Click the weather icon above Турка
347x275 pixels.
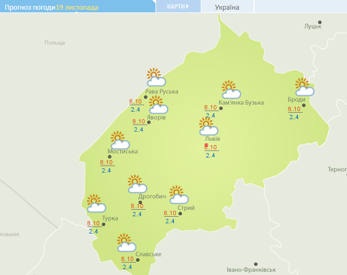click(96, 203)
